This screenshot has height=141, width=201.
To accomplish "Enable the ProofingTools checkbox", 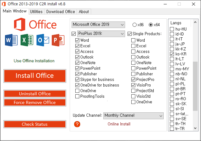I will pyautogui.click(x=77, y=96).
